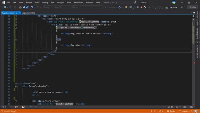
Task: Open the tab well settings gear
Action: point(194,13)
